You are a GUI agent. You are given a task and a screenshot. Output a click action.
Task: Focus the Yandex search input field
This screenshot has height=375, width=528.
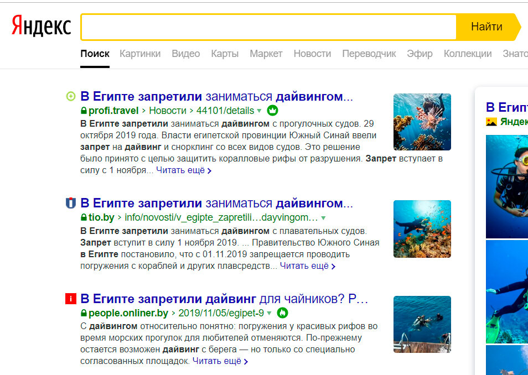(x=269, y=27)
